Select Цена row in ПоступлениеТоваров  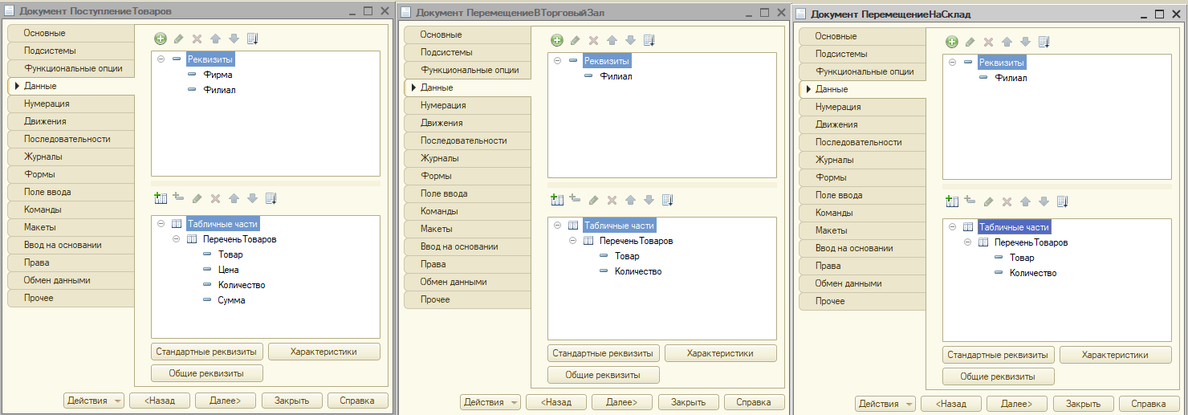(228, 270)
